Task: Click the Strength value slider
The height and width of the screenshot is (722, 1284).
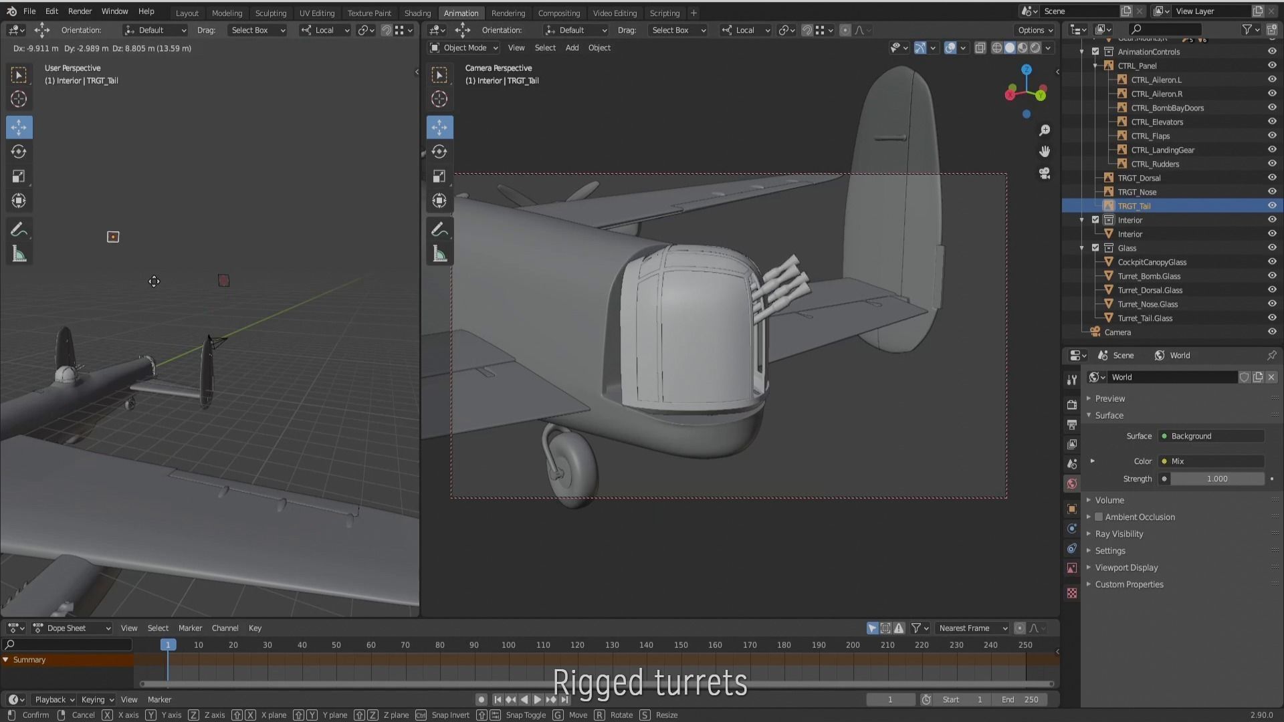Action: tap(1216, 479)
